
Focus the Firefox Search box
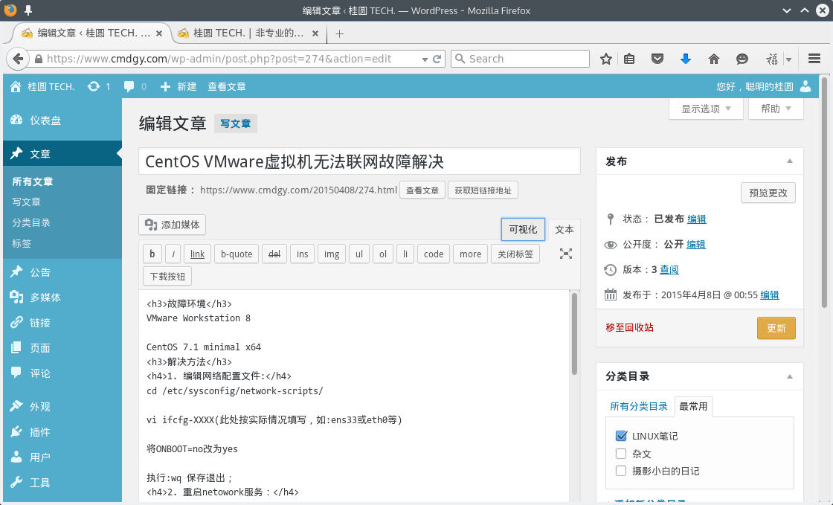(520, 59)
